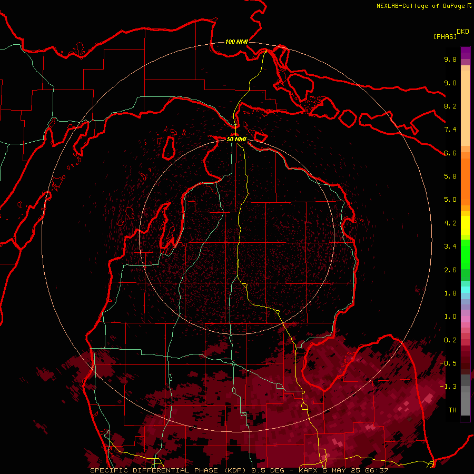Screen dimensions: 474x474
Task: Click the 5.8 scale value
Action: tap(450, 176)
